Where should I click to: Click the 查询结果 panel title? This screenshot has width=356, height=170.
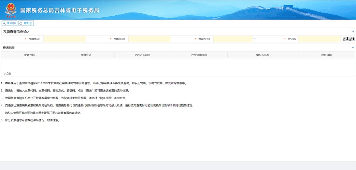[9, 48]
